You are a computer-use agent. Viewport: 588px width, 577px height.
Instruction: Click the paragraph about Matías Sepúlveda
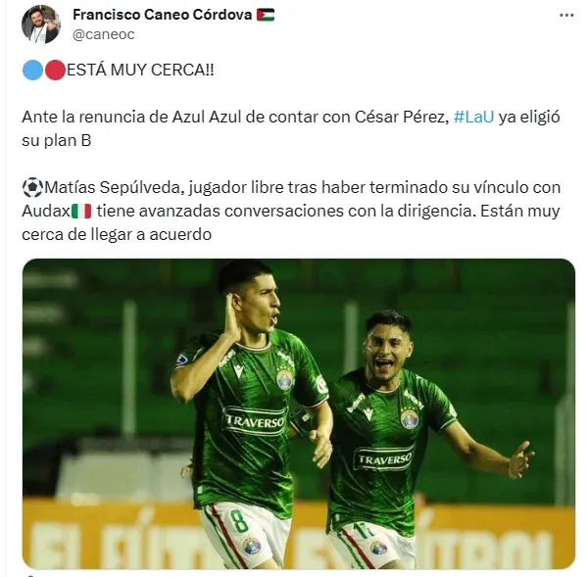[291, 211]
